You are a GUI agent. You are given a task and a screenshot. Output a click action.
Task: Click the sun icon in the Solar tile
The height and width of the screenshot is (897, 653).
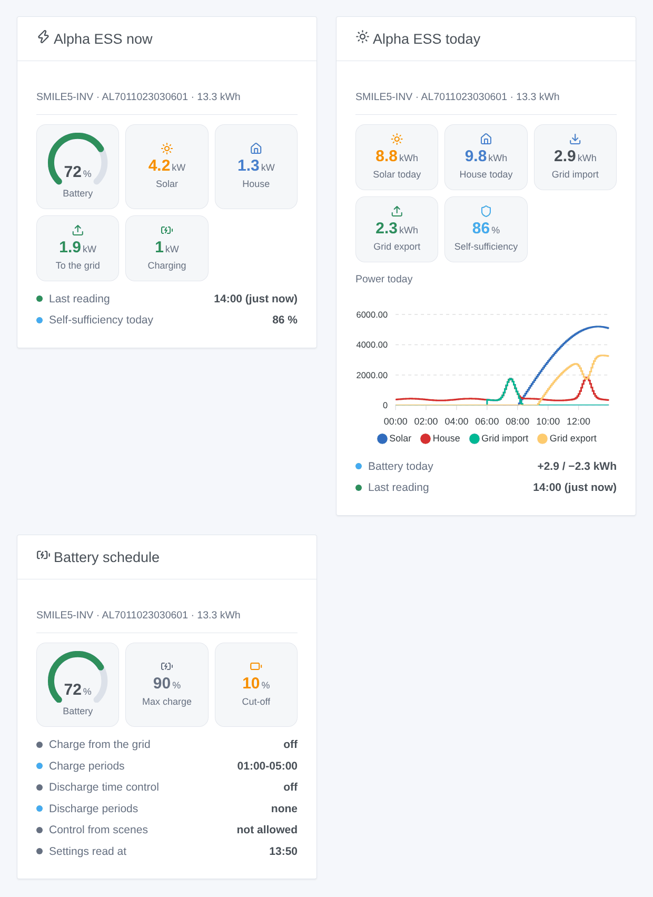tap(167, 149)
